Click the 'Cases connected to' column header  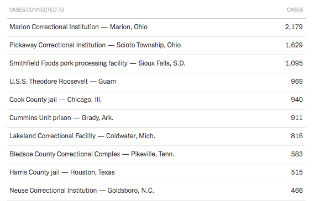point(36,9)
